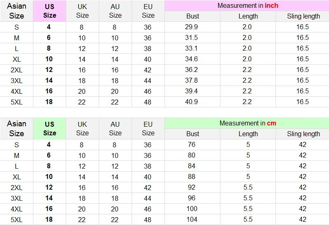
Task: Click the 2XL size label in inch table
Action: 16,70
